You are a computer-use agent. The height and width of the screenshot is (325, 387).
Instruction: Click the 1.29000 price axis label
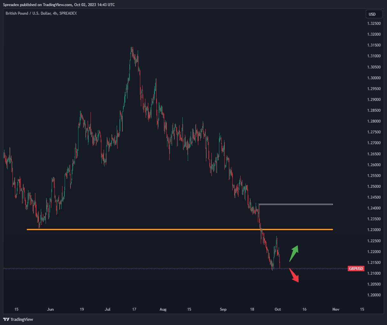click(x=374, y=100)
